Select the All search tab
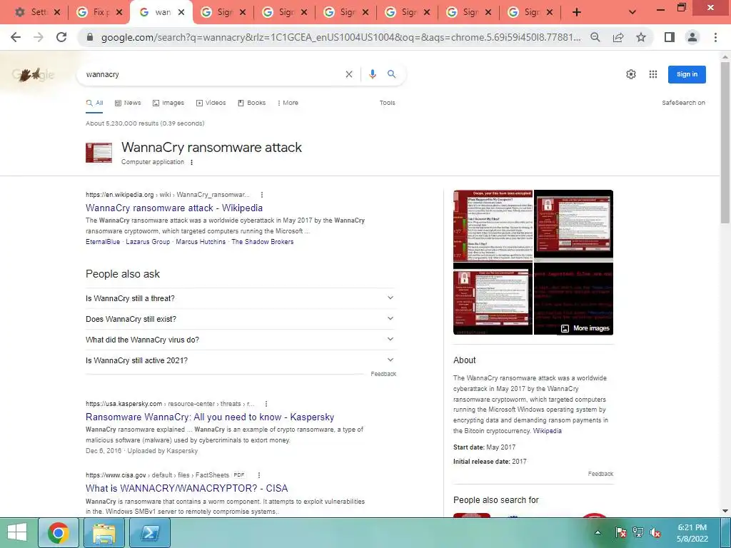This screenshot has height=548, width=731. click(x=95, y=103)
